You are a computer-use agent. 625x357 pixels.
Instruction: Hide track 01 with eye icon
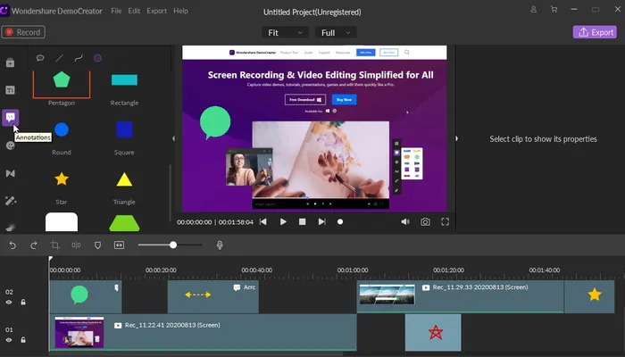pos(9,340)
